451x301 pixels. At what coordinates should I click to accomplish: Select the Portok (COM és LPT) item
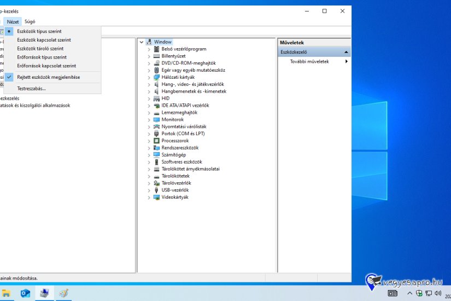(x=183, y=134)
